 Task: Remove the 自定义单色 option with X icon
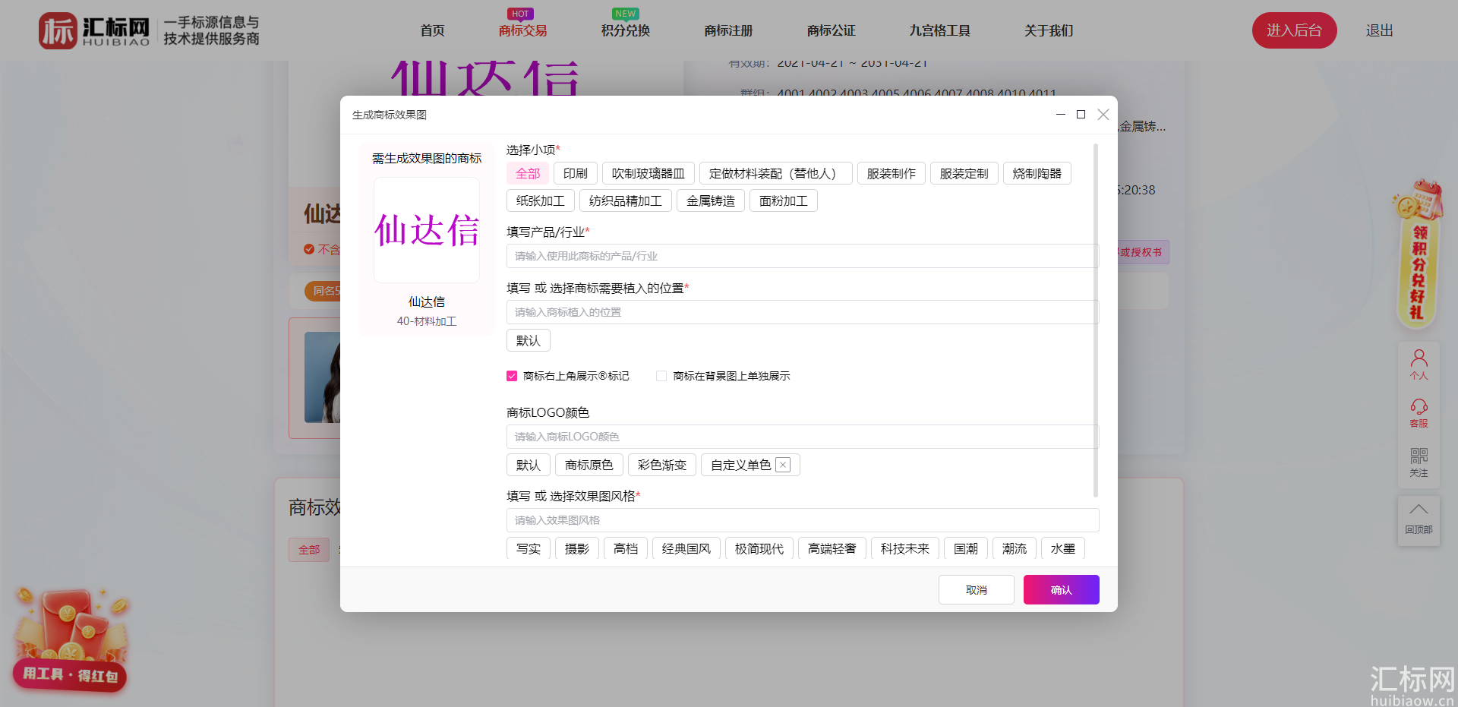coord(783,465)
